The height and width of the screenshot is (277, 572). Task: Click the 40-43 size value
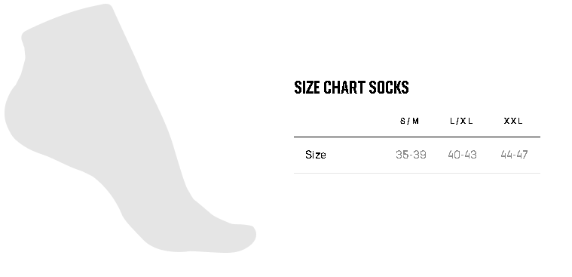462,155
